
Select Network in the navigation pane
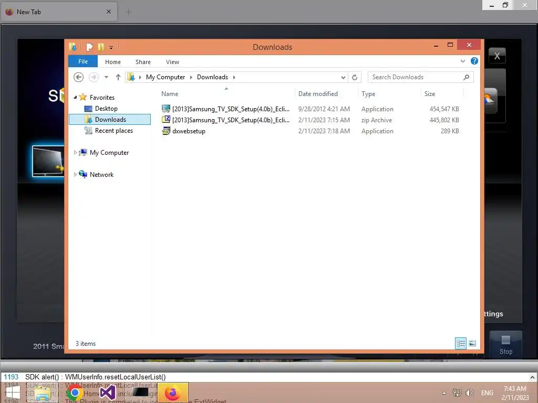101,174
